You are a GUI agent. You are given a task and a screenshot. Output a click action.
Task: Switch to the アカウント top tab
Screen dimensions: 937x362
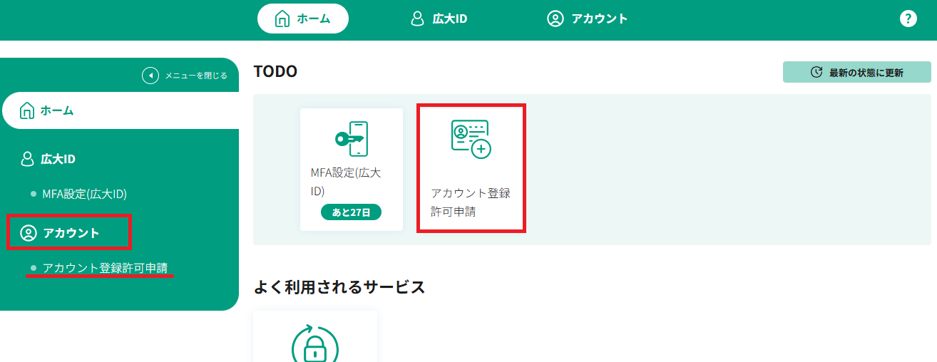(599, 19)
